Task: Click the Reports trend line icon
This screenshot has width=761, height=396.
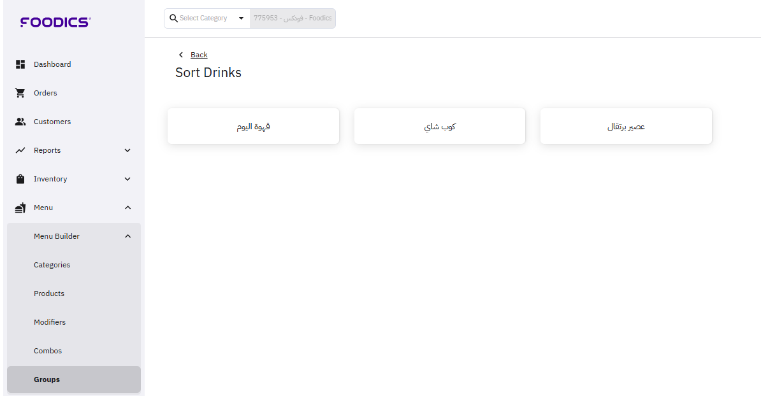Action: 20,150
